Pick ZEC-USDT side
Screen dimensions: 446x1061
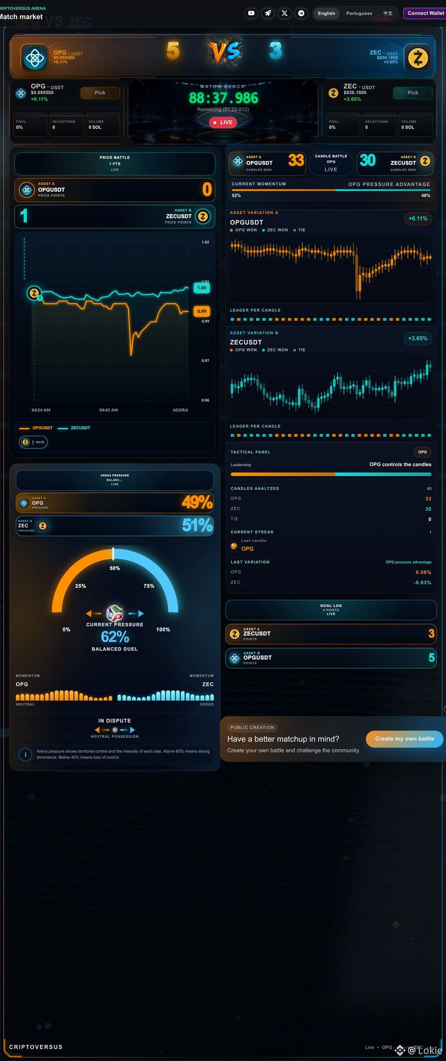pyautogui.click(x=413, y=93)
